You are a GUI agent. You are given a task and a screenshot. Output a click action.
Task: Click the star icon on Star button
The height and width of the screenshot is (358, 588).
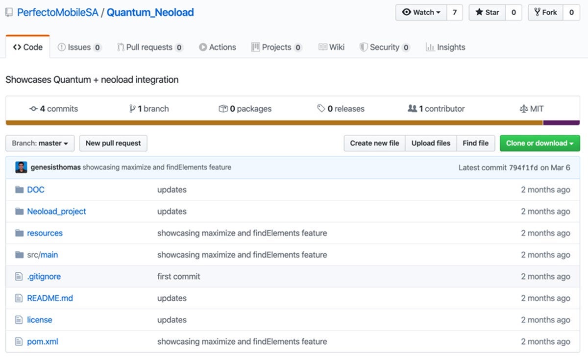tap(479, 12)
